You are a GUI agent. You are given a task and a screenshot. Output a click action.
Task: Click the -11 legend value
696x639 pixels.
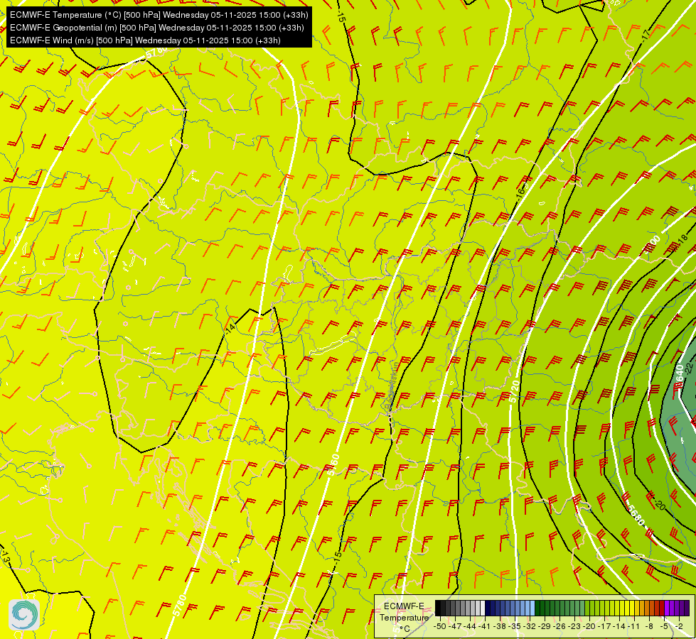point(635,626)
